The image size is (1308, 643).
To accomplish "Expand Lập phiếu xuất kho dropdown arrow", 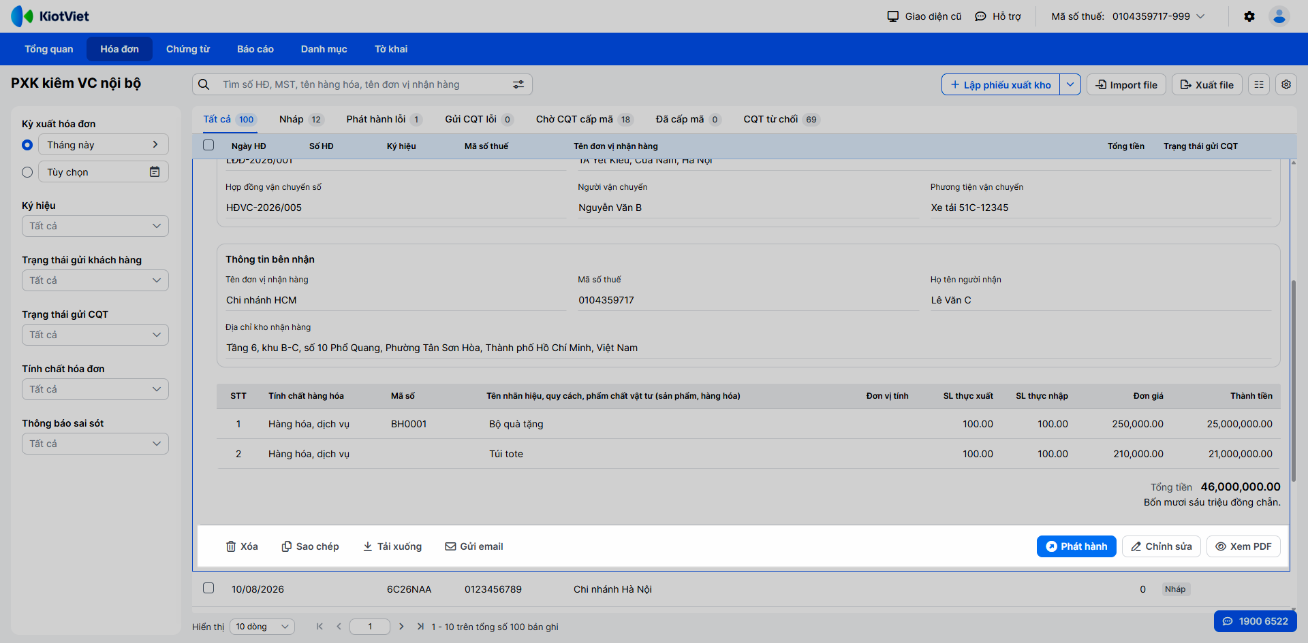I will pos(1070,84).
